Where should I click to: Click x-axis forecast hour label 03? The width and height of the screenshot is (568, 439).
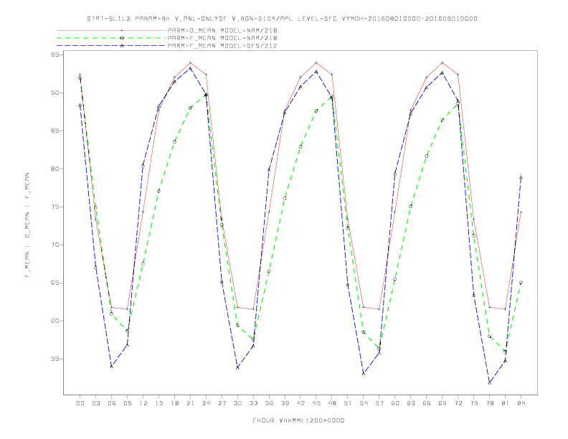pyautogui.click(x=95, y=403)
